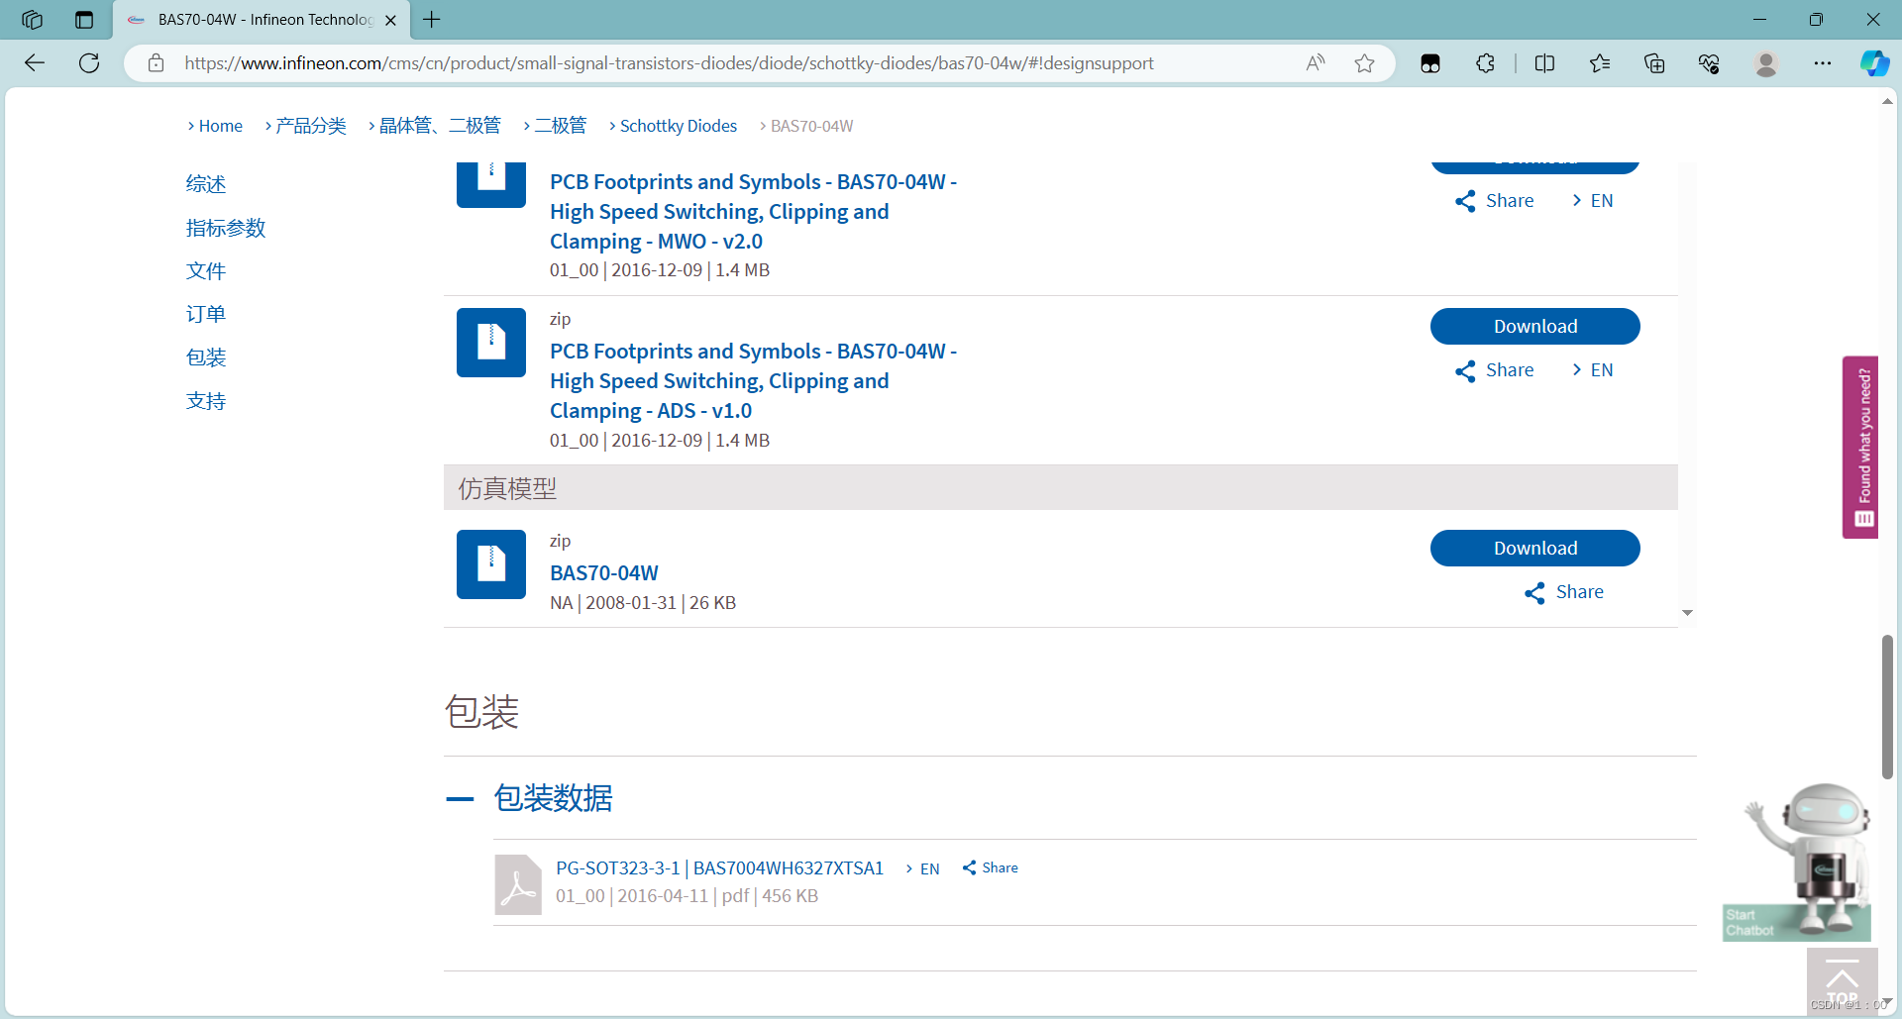Collapse the 包装数据 section

pyautogui.click(x=460, y=799)
